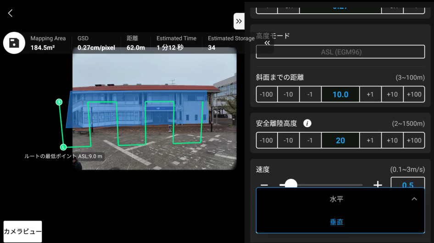The height and width of the screenshot is (243, 434).
Task: Open info icon next to 安全離陸高度
Action: [x=307, y=123]
